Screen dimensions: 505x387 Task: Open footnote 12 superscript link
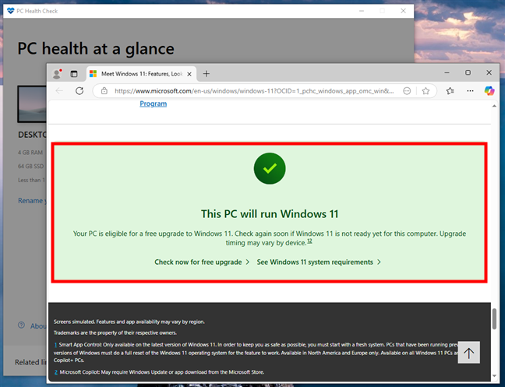[309, 241]
